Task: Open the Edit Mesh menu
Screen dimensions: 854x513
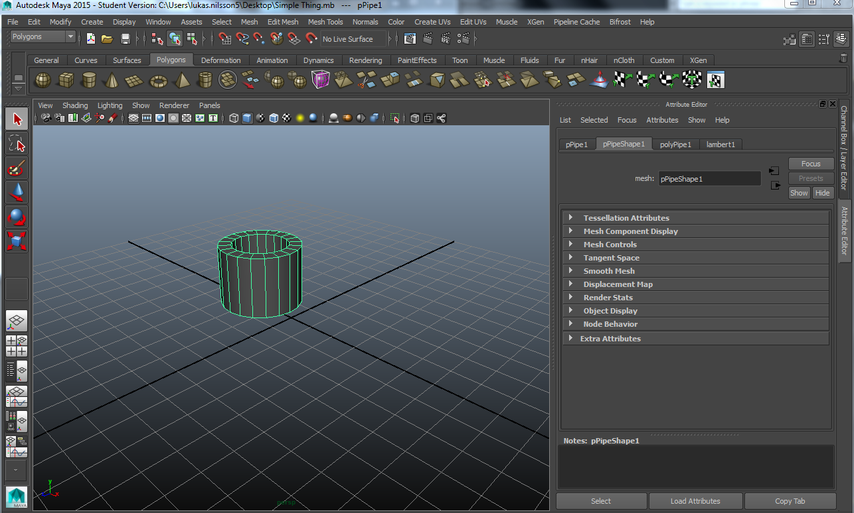Action: pos(283,22)
